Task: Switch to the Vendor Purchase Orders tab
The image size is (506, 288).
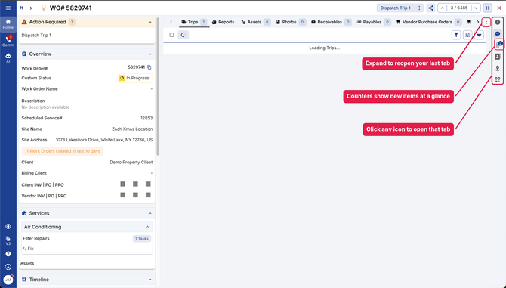Action: tap(428, 22)
